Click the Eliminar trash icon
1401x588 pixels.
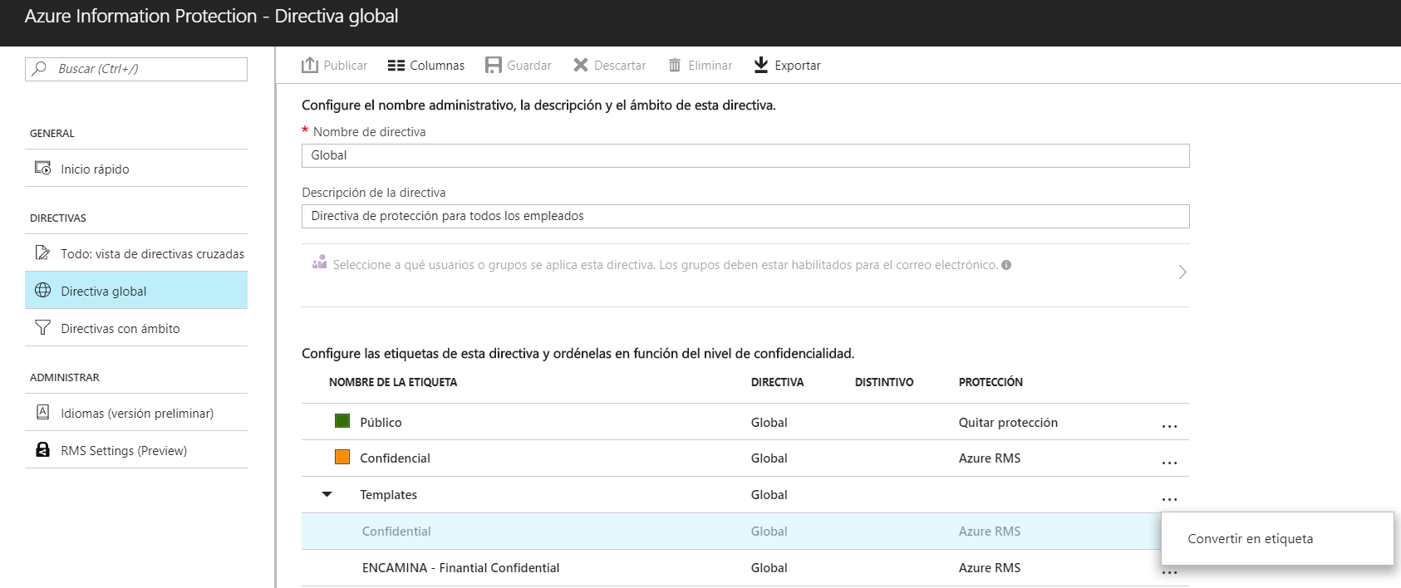(675, 65)
